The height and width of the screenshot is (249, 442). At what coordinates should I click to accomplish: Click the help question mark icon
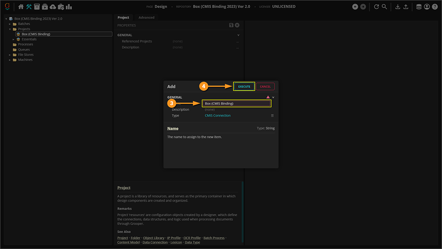coord(434,7)
